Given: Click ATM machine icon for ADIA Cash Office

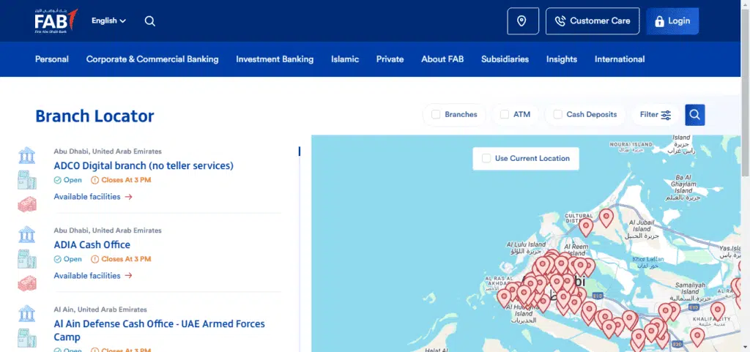Looking at the screenshot, I should click(x=27, y=259).
